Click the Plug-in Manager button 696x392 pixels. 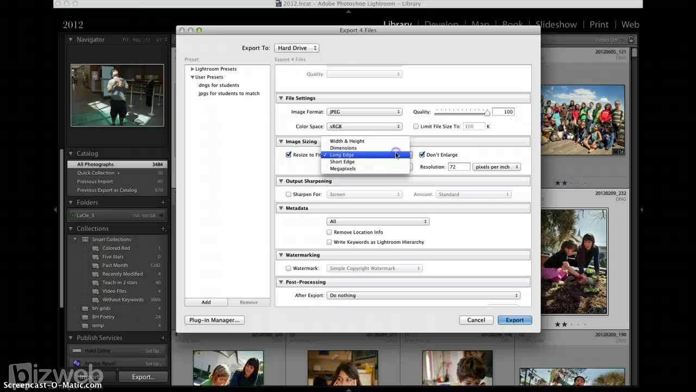point(214,320)
